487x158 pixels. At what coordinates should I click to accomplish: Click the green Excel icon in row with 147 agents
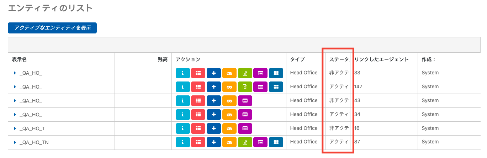pos(245,86)
